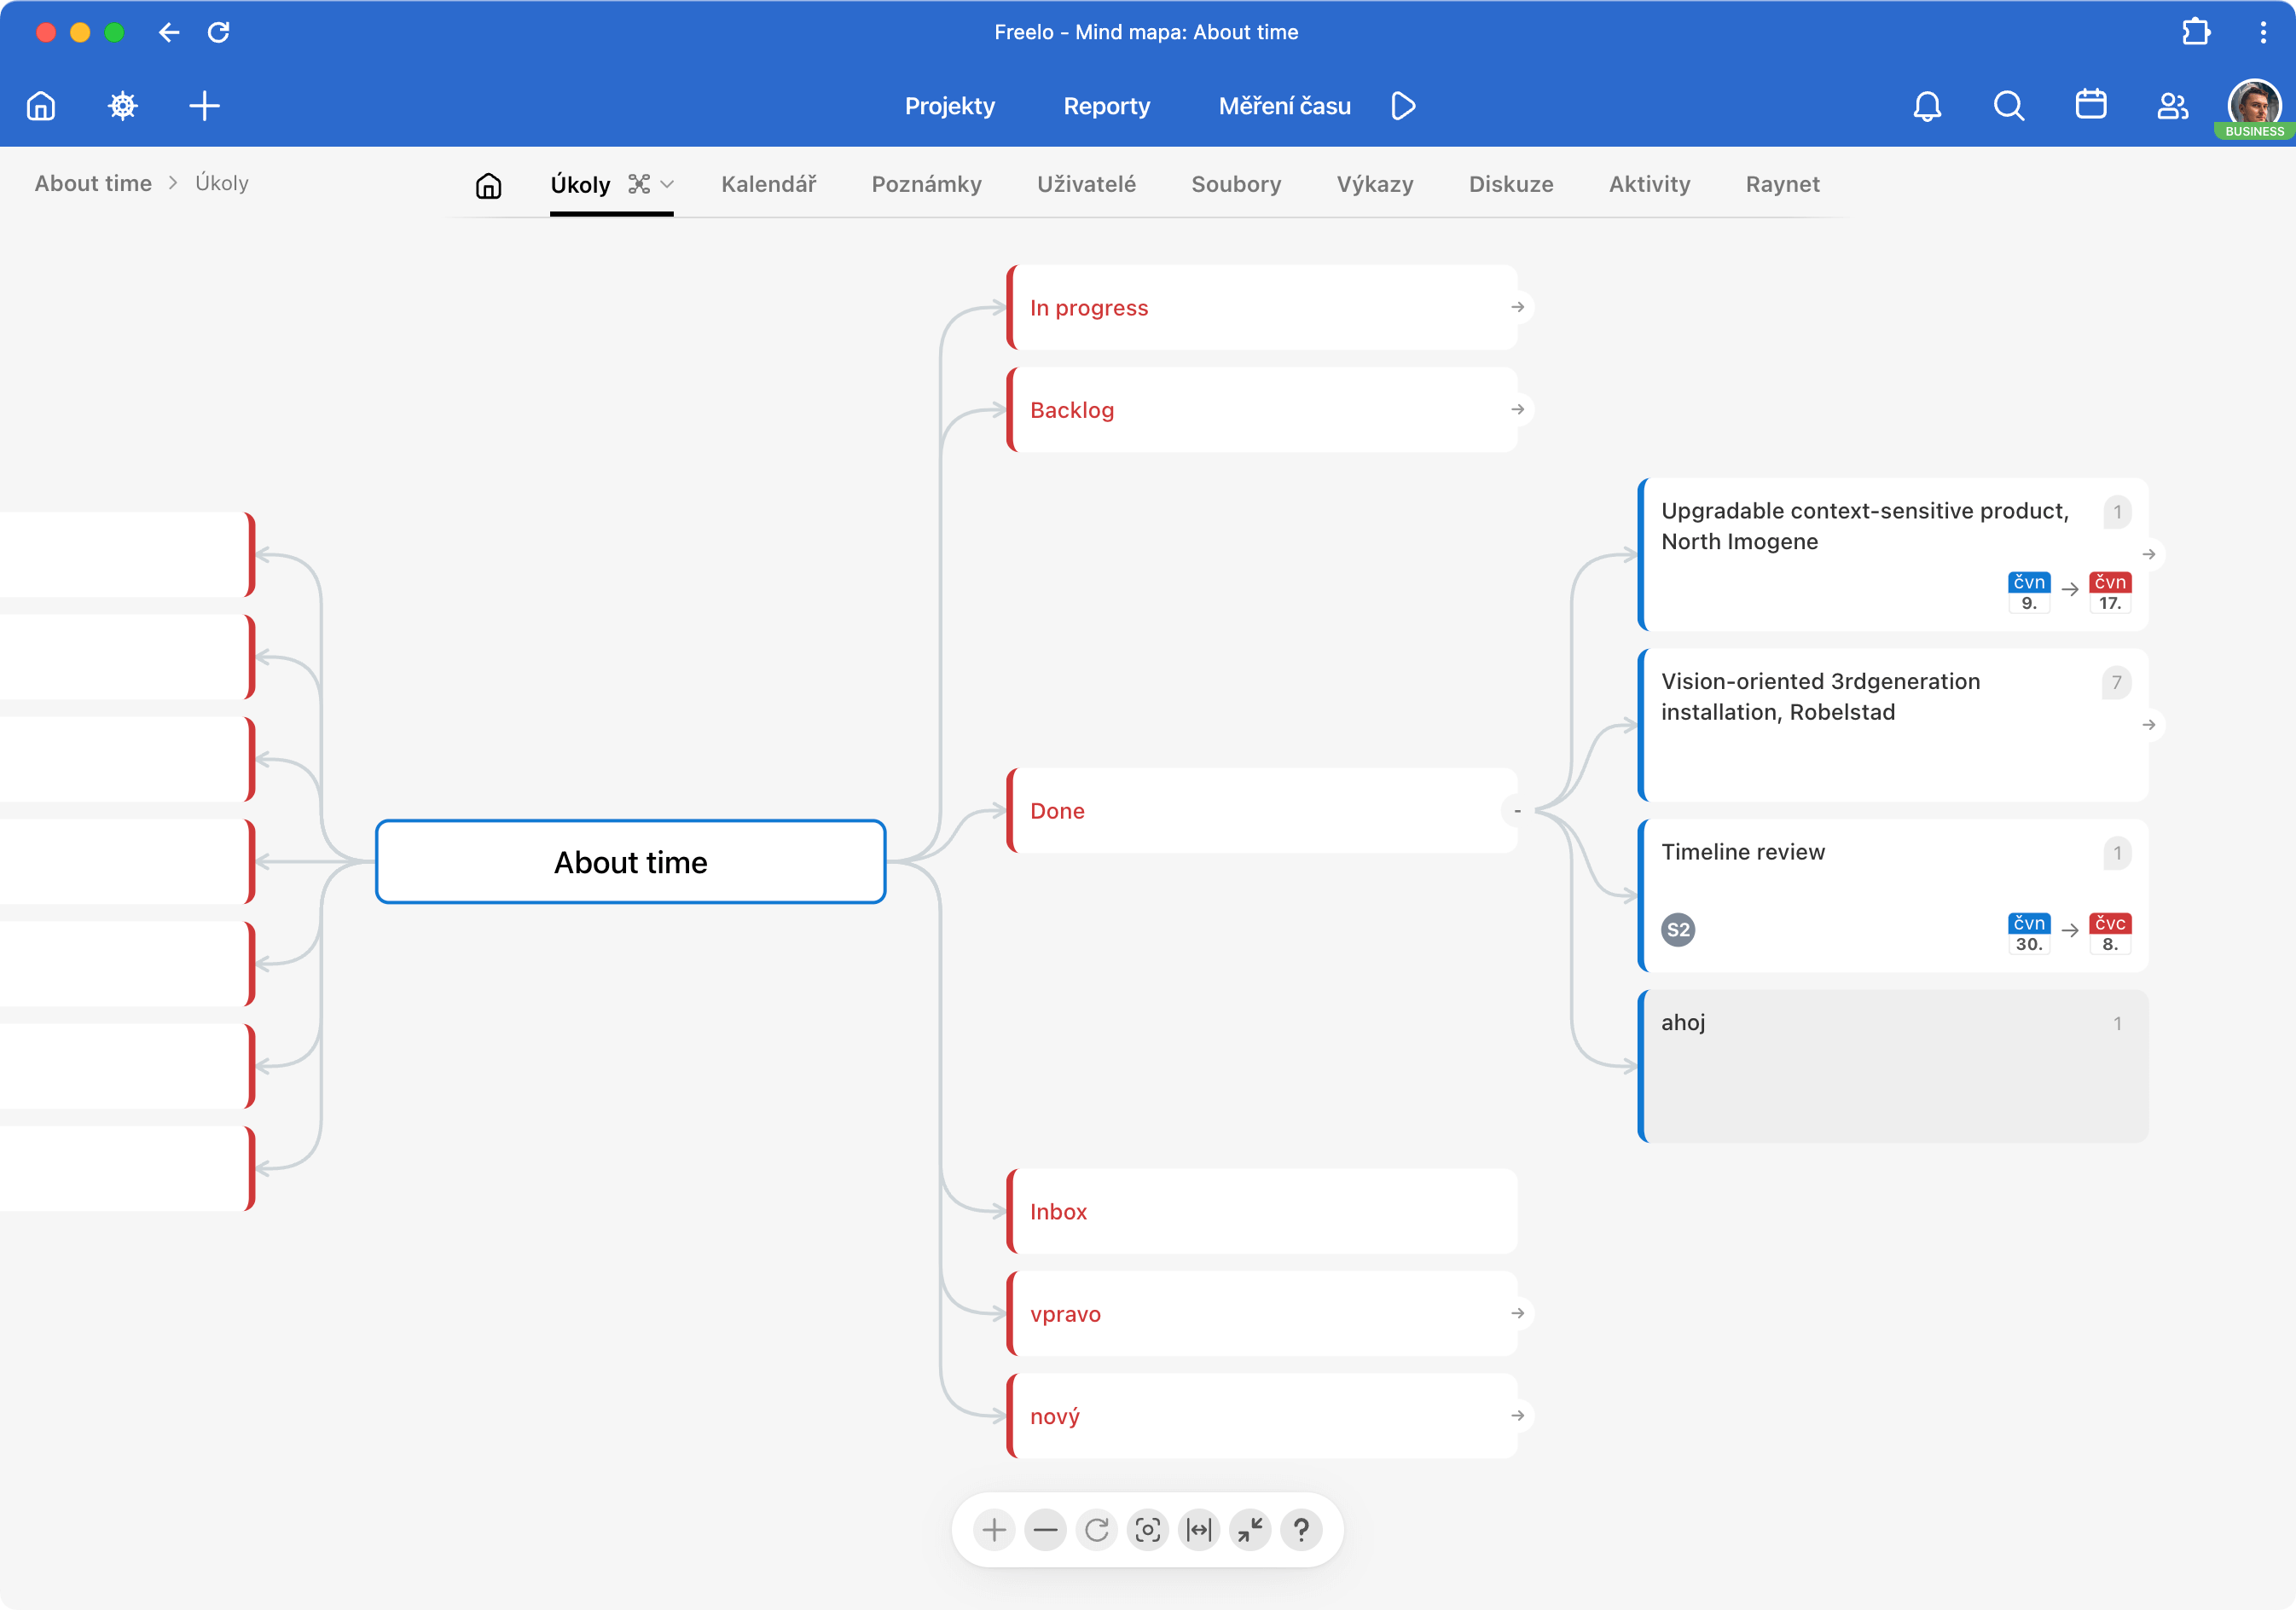
Task: Open the home dashboard icon in the top bar
Action: (x=41, y=106)
